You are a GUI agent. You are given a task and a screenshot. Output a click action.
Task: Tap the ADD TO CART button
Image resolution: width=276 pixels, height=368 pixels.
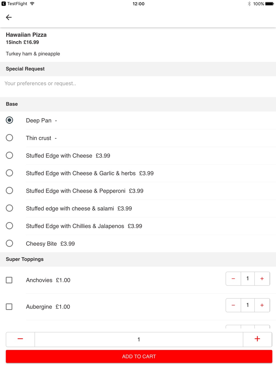tap(139, 357)
